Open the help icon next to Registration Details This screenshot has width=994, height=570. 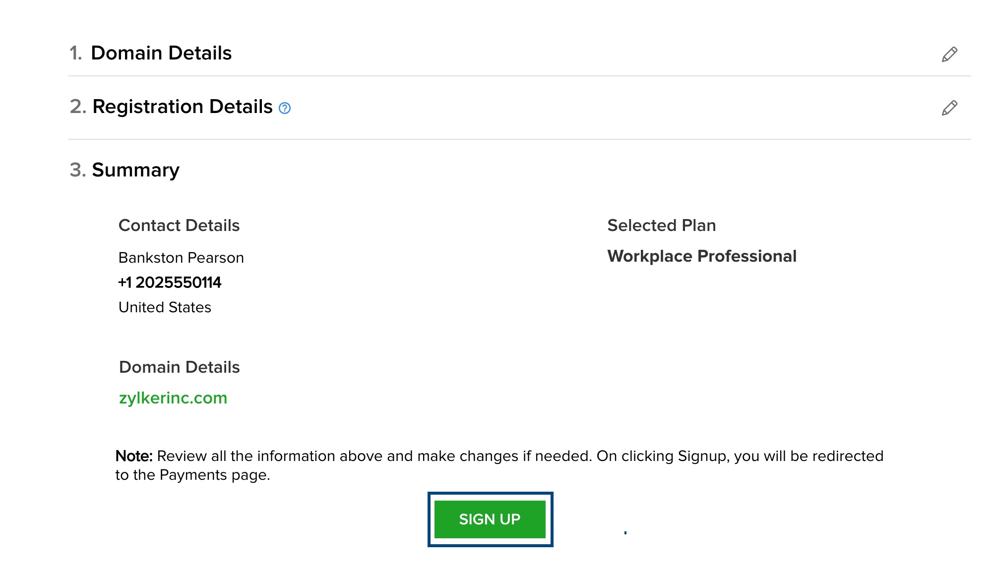pyautogui.click(x=285, y=108)
